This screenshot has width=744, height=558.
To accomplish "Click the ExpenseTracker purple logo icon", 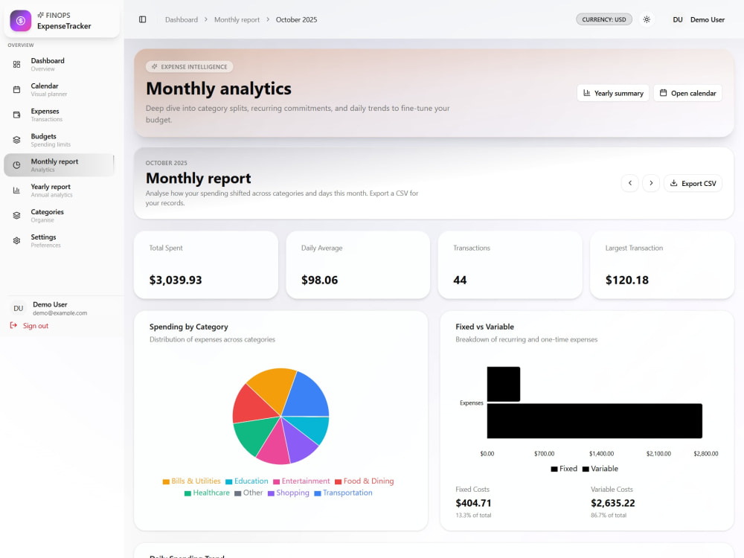I will coord(20,21).
